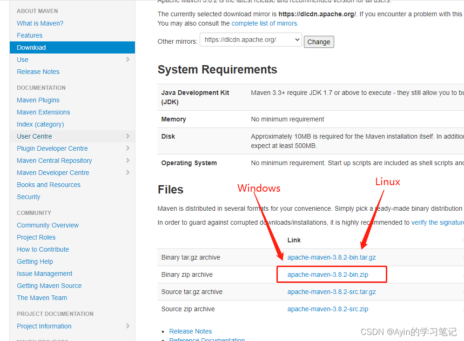Open the What is Maven? page

tap(40, 23)
